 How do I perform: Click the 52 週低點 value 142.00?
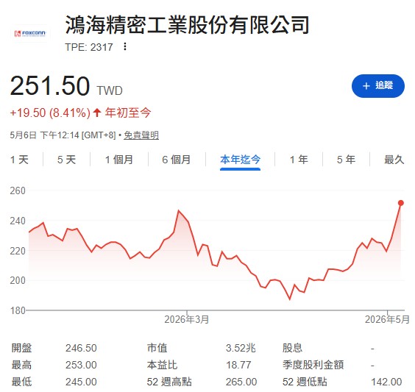coord(386,382)
